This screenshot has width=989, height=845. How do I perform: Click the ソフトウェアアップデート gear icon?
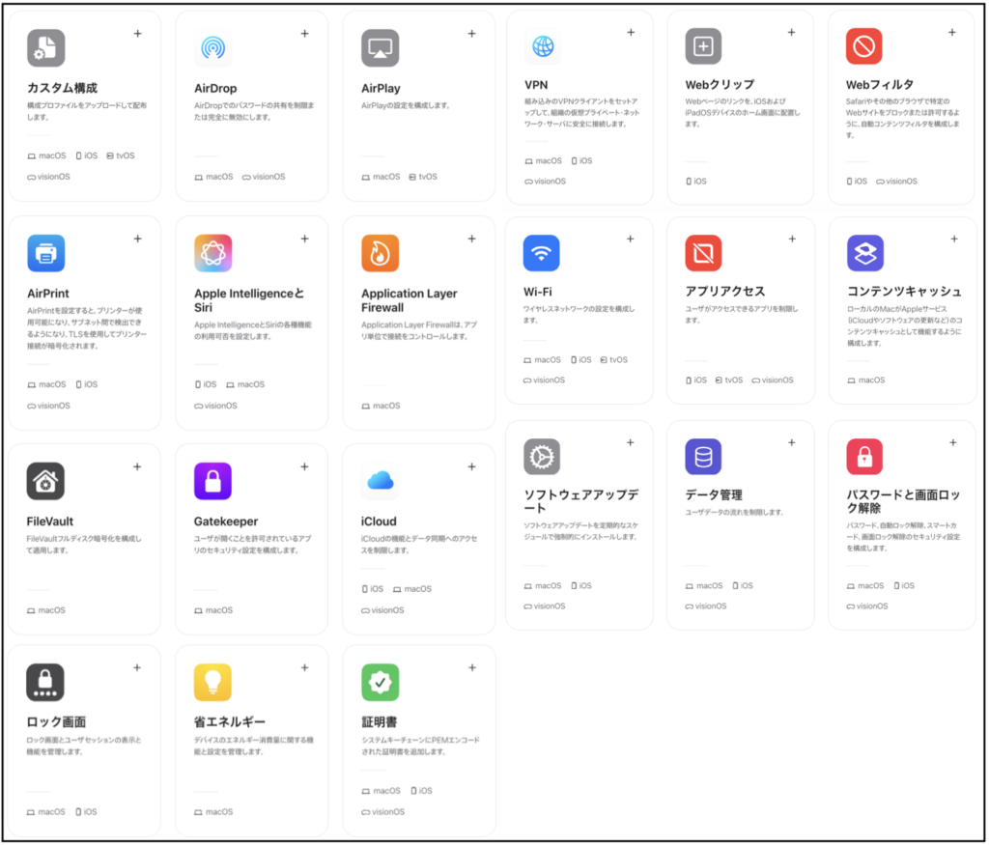[542, 457]
